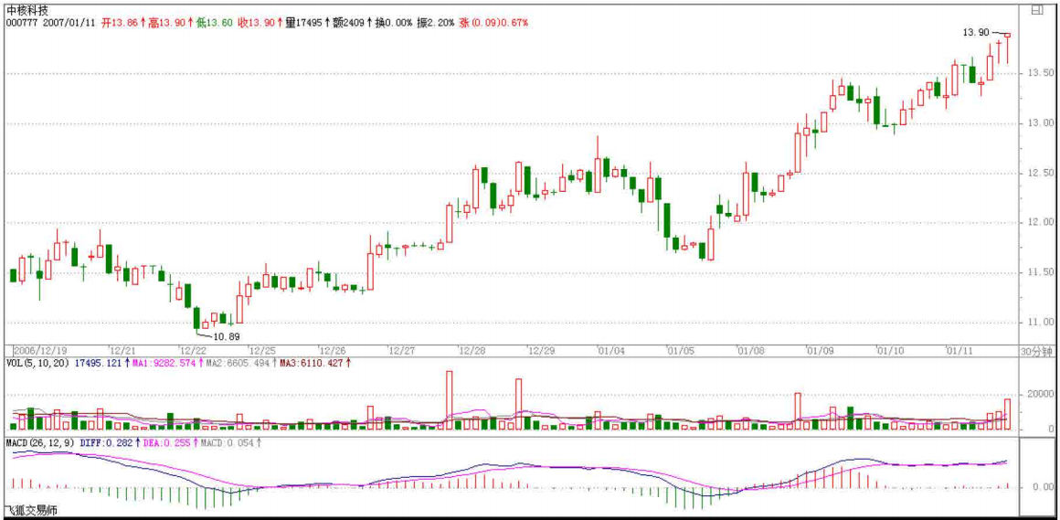Click the panel layout icon at top-right

click(x=1036, y=10)
